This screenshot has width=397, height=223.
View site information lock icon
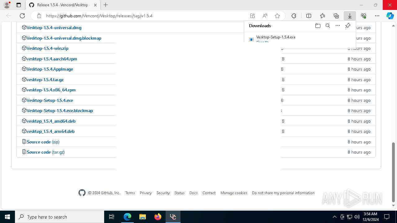[x=39, y=16]
